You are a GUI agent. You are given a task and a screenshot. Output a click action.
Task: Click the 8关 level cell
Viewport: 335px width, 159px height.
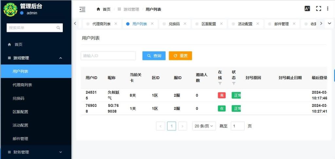pos(133,95)
